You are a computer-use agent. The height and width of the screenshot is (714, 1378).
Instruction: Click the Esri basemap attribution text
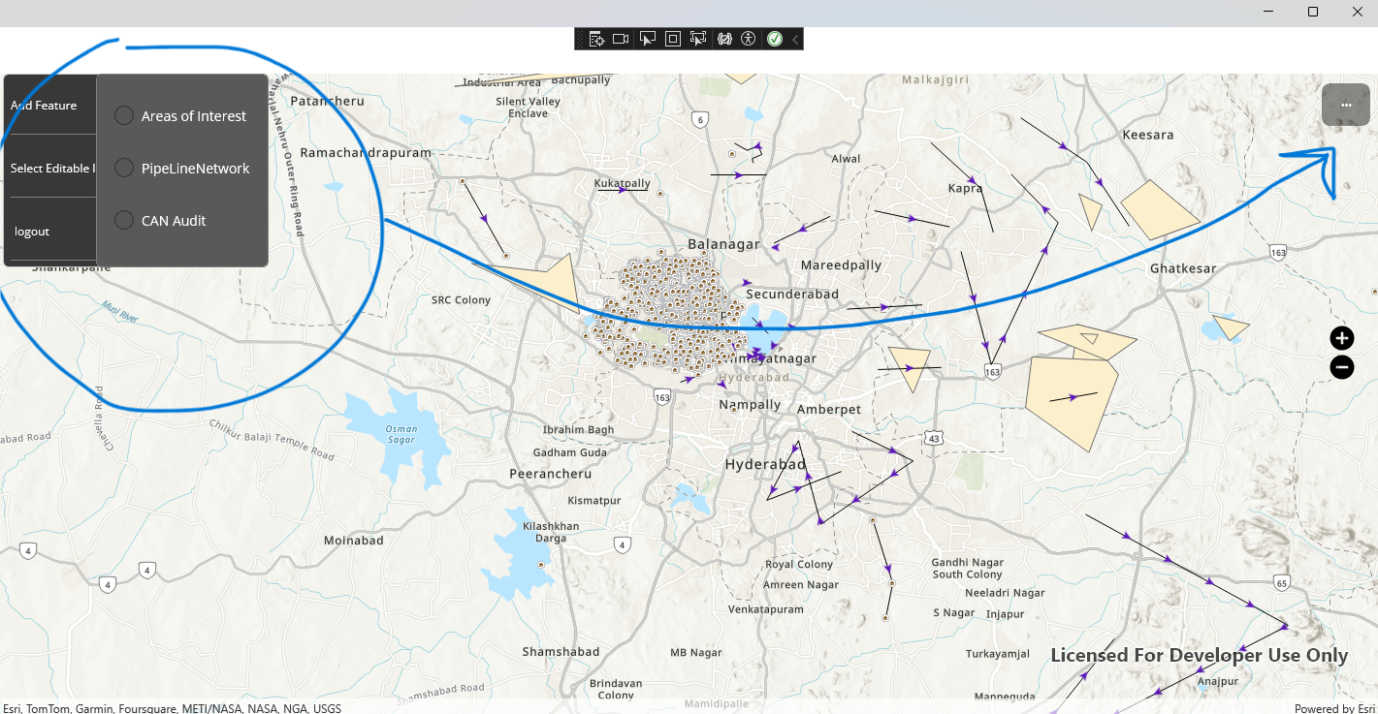click(171, 708)
